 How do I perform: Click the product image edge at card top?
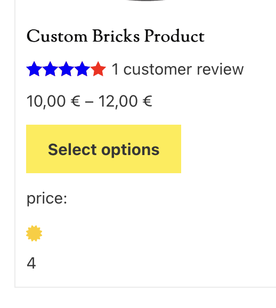[145, 1]
